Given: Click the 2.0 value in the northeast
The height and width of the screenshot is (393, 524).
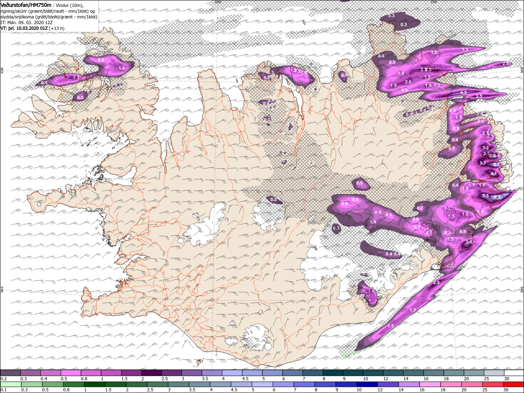Looking at the screenshot, I should 408,82.
